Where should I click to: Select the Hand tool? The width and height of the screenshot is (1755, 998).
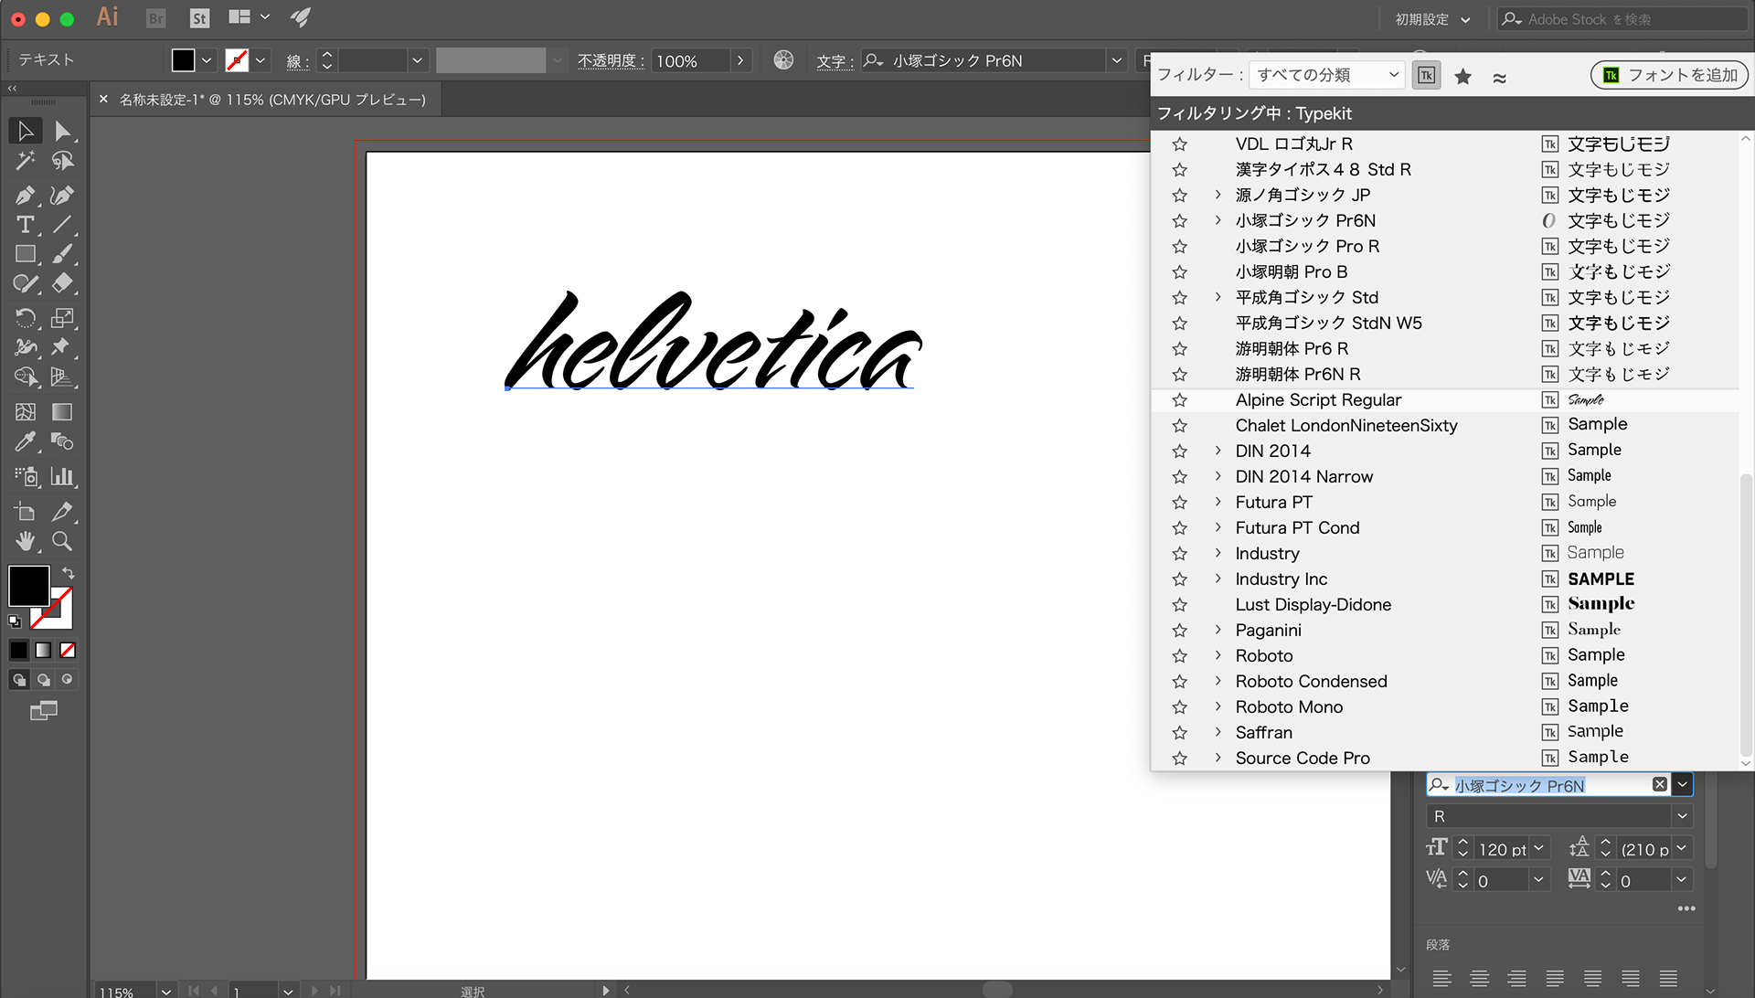coord(26,541)
